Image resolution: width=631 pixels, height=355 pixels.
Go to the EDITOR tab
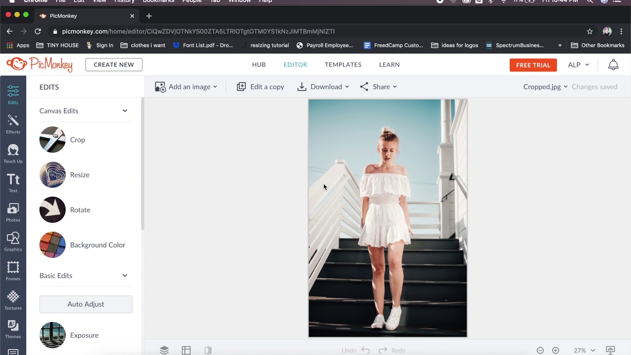[x=295, y=65]
